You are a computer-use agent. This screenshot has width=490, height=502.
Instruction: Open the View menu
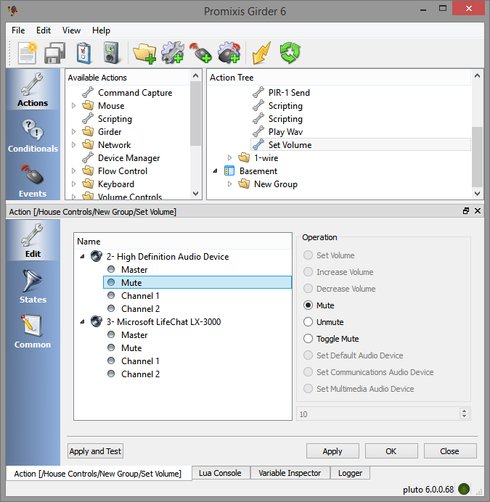71,30
